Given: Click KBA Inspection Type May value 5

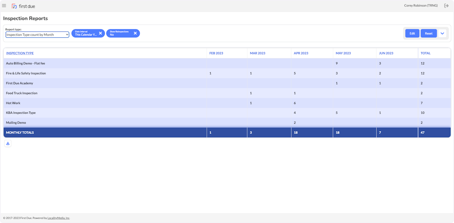Looking at the screenshot, I should pos(337,113).
